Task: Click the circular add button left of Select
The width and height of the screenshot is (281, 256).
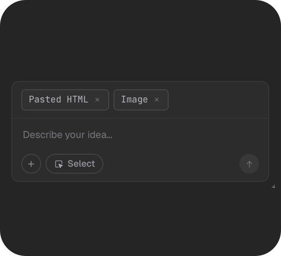Action: tap(31, 164)
